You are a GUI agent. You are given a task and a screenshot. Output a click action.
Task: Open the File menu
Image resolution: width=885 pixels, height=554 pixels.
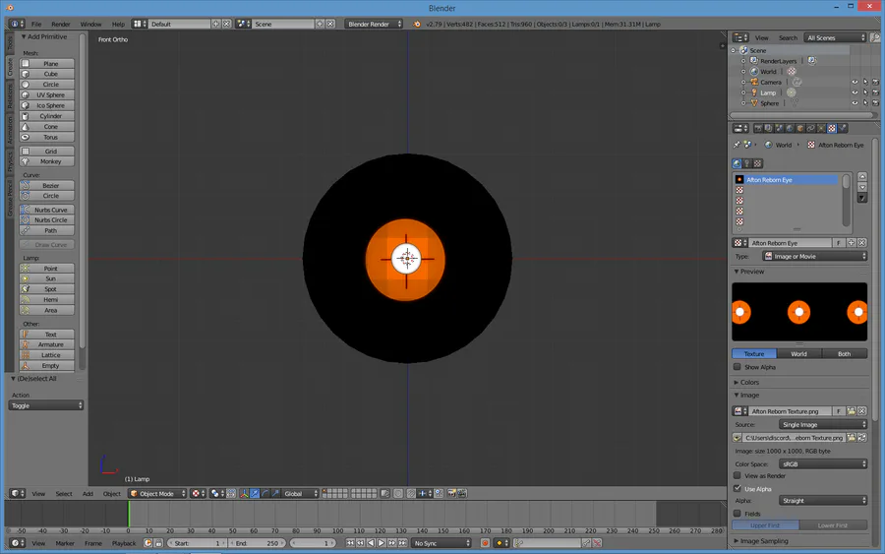pos(36,25)
